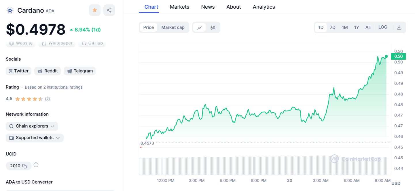The width and height of the screenshot is (415, 191).
Task: Select the Price toggle option
Action: click(x=149, y=27)
